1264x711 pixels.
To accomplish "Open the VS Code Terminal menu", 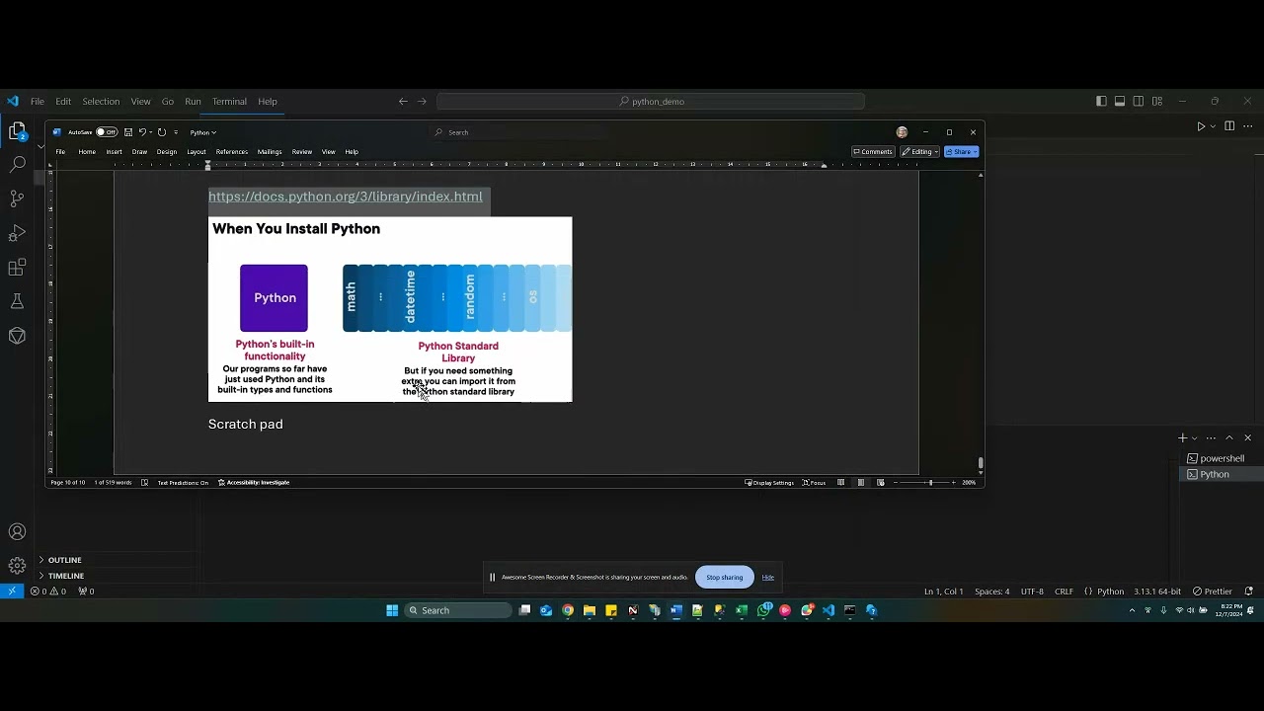I will click(x=229, y=101).
